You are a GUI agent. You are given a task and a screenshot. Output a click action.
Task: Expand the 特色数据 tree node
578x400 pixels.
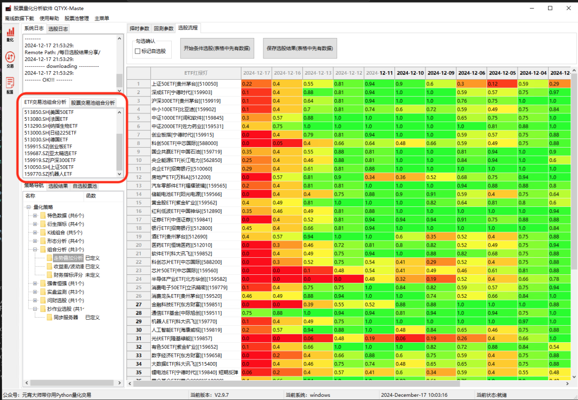[35, 216]
